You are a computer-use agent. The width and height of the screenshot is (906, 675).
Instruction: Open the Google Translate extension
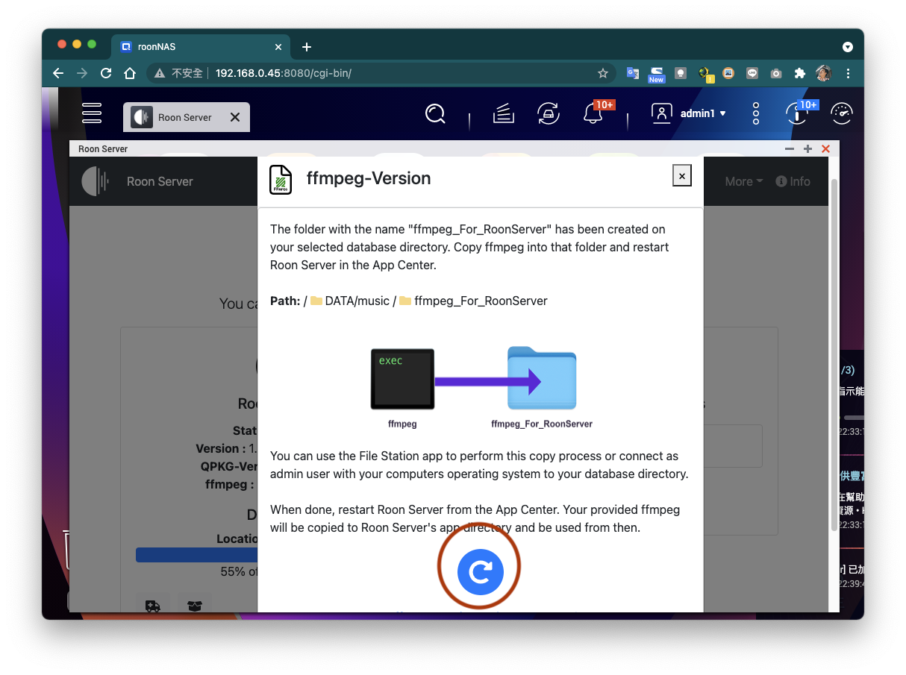tap(632, 73)
